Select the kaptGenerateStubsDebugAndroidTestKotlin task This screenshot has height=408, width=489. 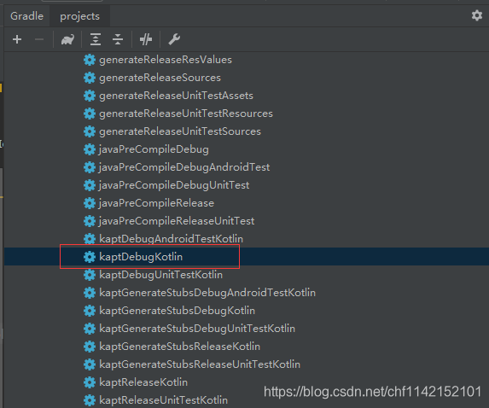[207, 293]
